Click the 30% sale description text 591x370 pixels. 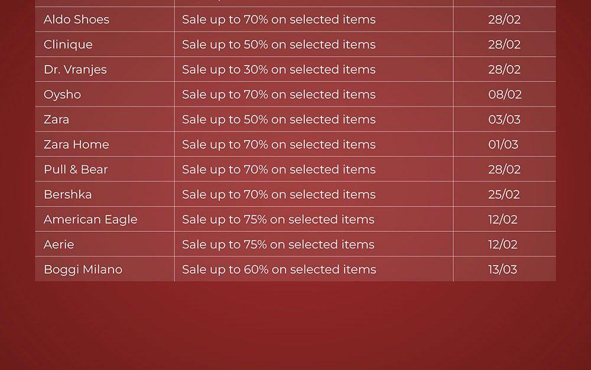[278, 70]
